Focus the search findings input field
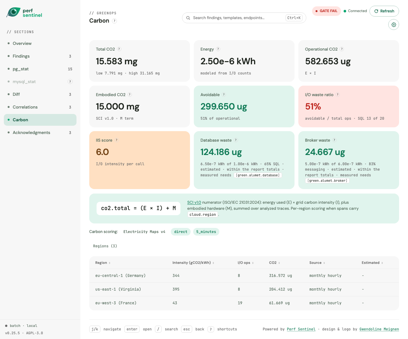408x339 pixels. click(x=244, y=18)
